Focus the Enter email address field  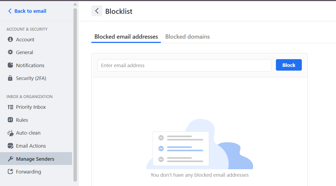(x=184, y=65)
